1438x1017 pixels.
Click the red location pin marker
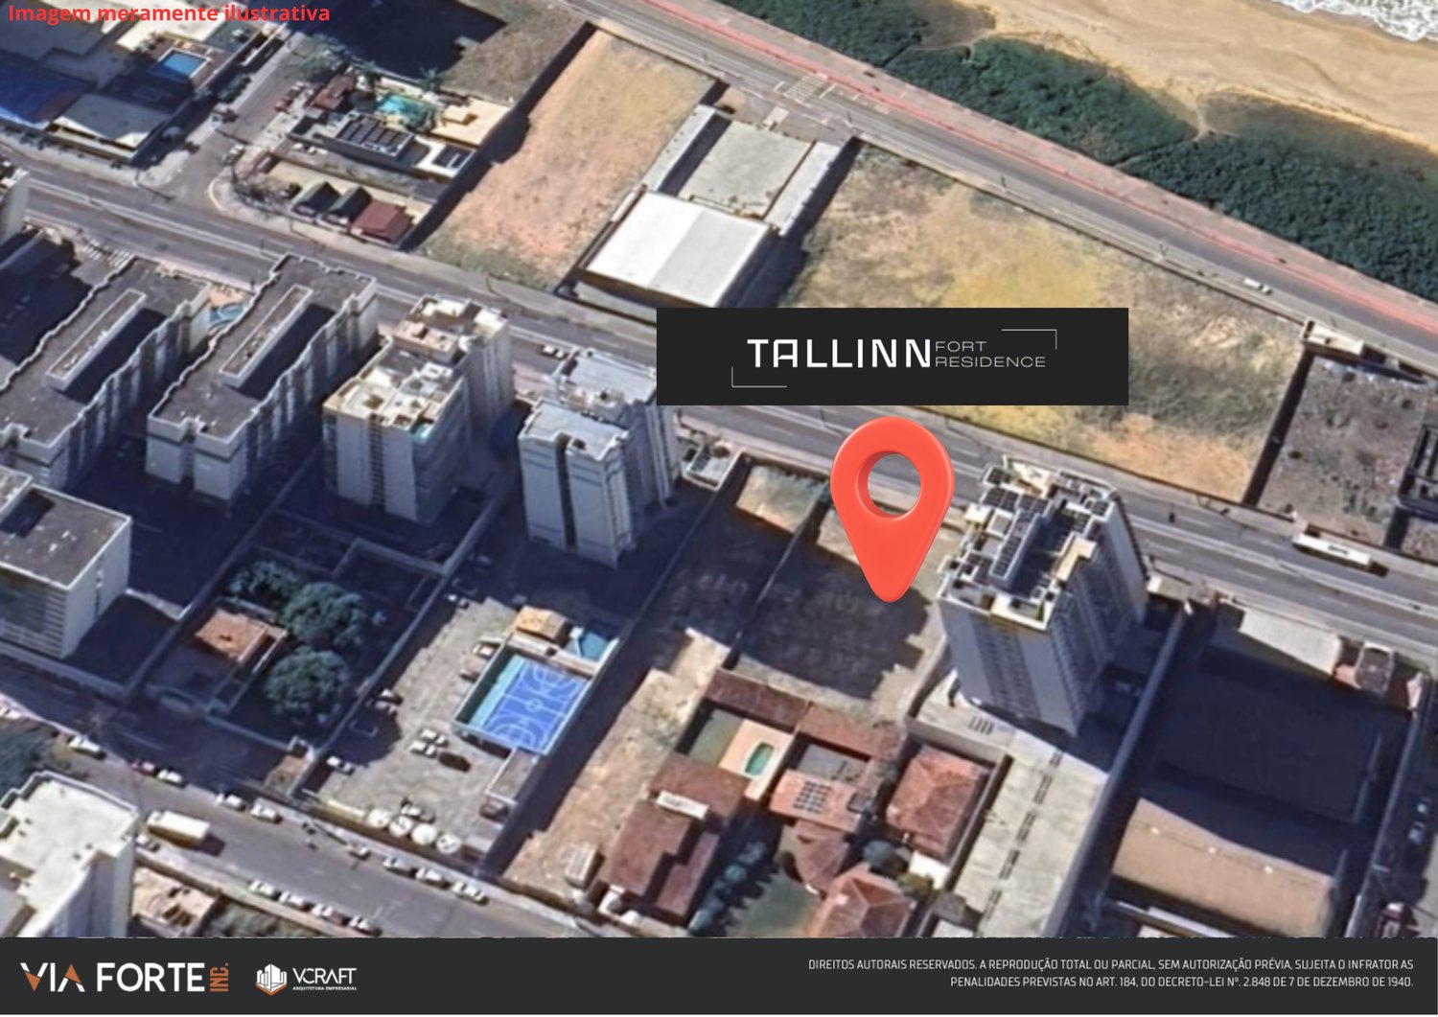tap(892, 508)
